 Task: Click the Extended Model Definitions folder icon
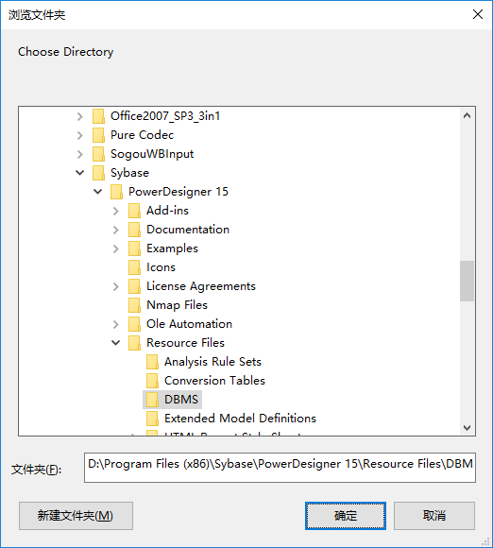(x=152, y=419)
